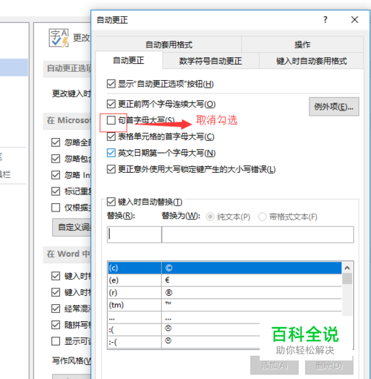Open the 键入时自动套用格式 tab
The image size is (371, 379).
312,61
